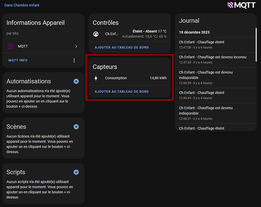Open the three-dot device menu
Viewport: 261px width, 207px height.
point(74,60)
